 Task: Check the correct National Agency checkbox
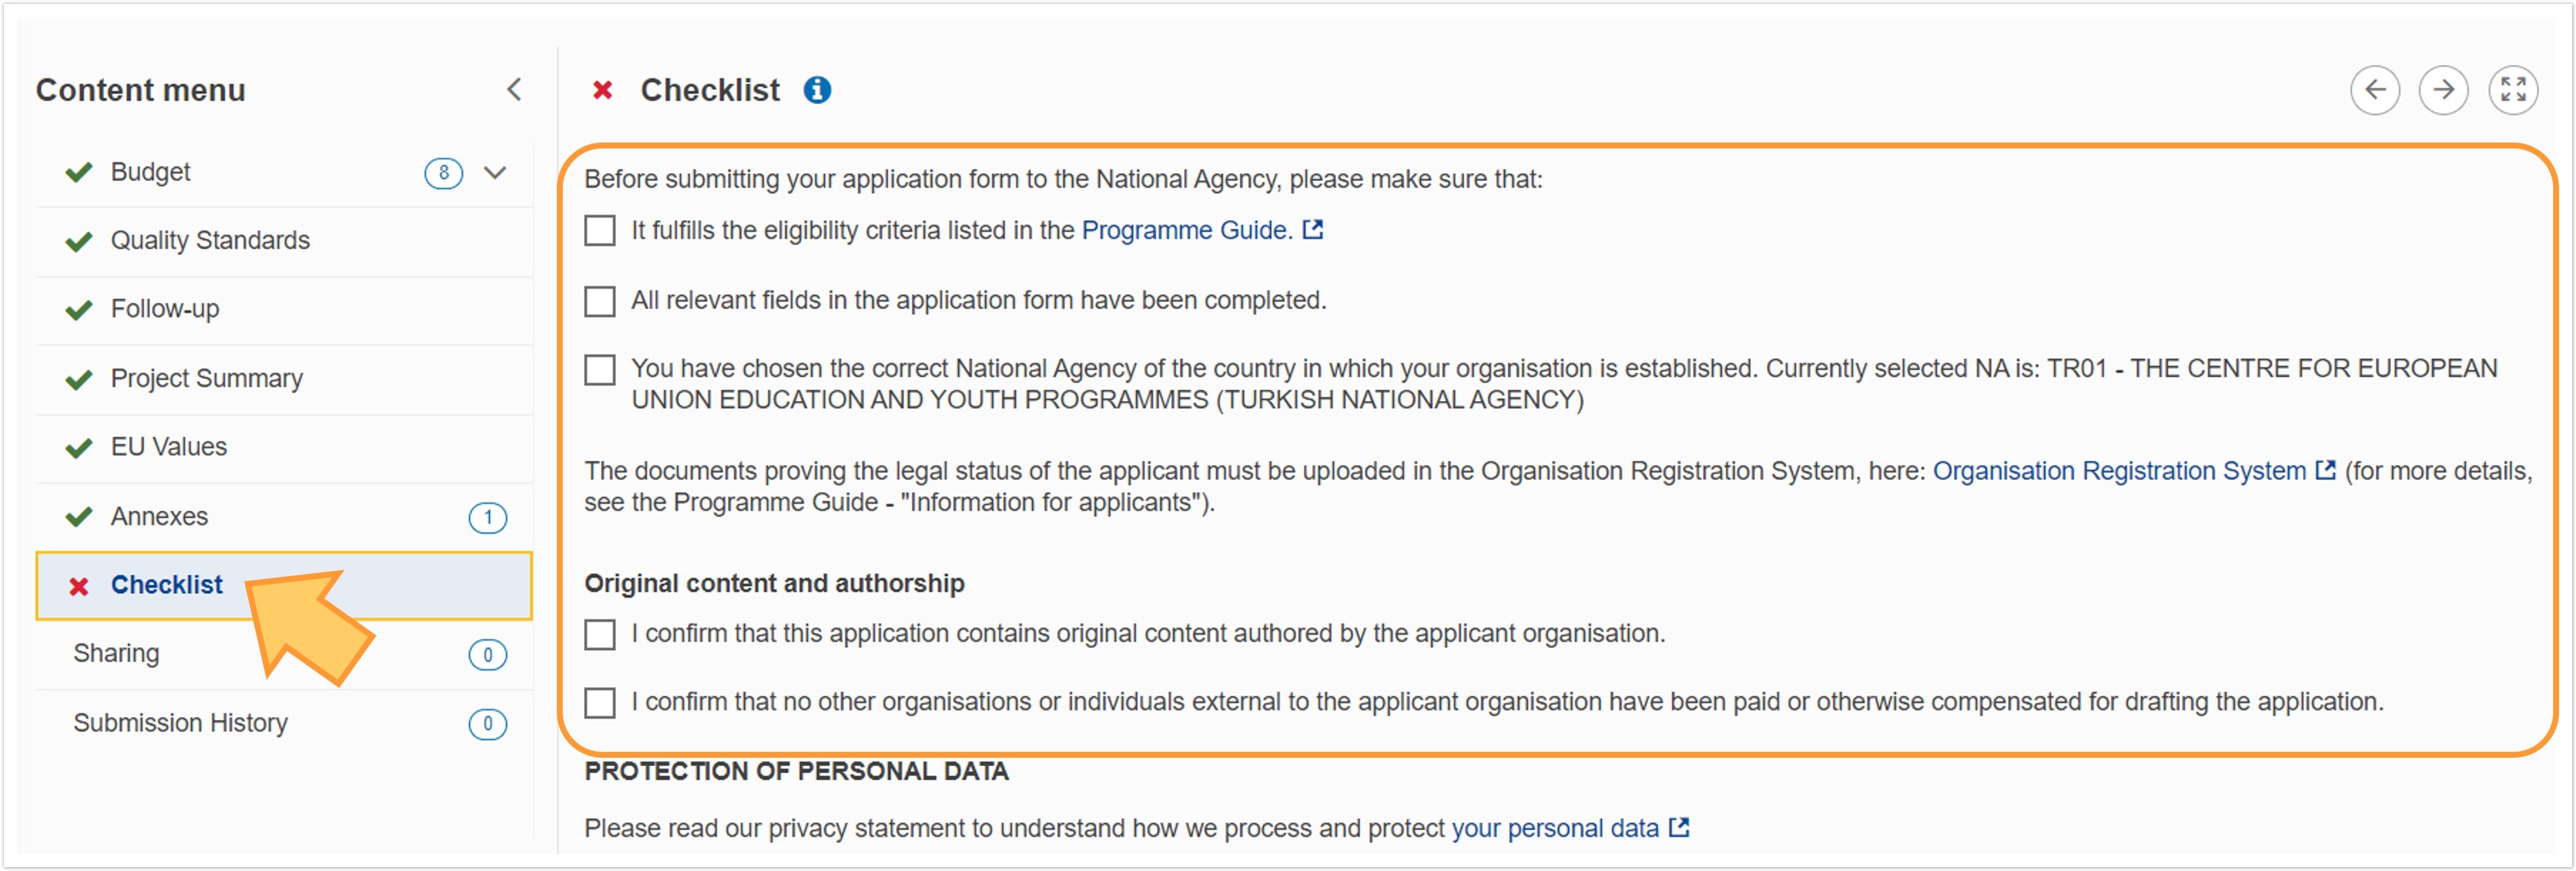[600, 370]
